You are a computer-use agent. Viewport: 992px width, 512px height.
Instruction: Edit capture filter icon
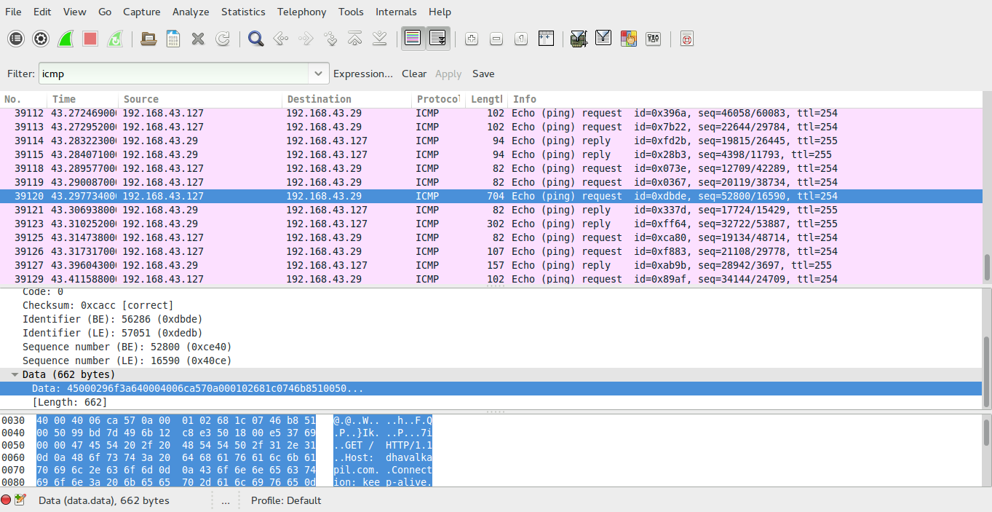[x=579, y=39]
